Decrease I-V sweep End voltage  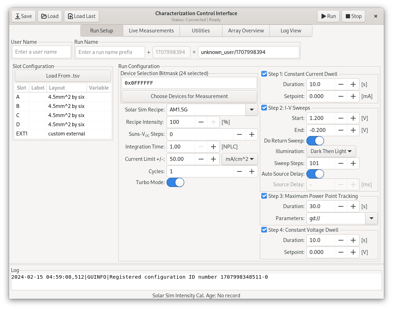pos(341,130)
